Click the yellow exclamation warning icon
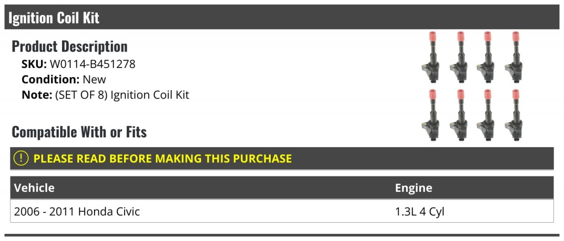The height and width of the screenshot is (241, 564). click(x=21, y=158)
